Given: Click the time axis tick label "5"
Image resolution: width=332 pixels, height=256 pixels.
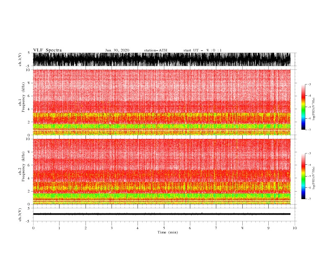Looking at the screenshot, I should 164,228.
